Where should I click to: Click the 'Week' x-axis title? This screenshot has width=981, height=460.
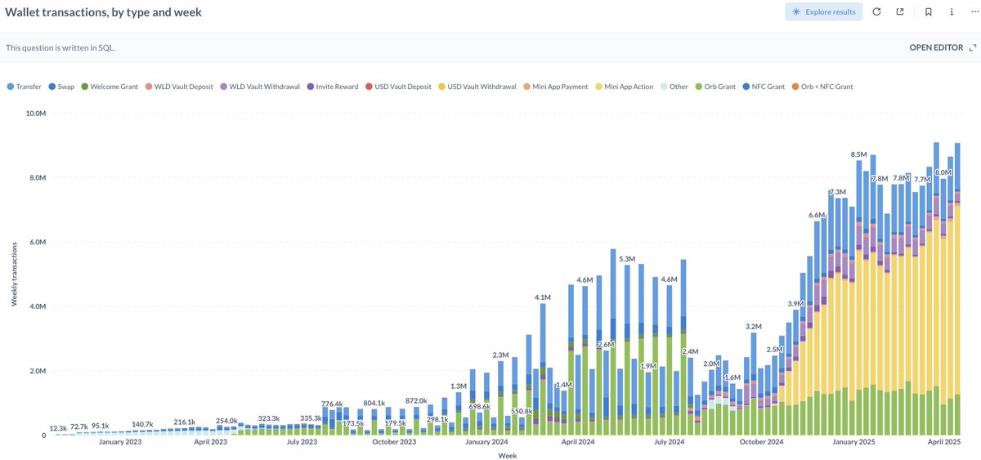[x=507, y=455]
